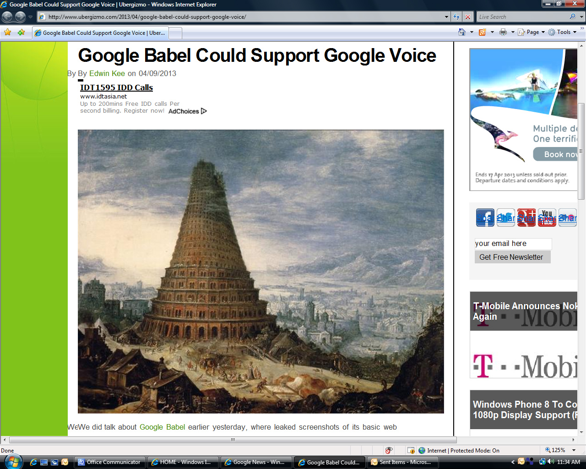The image size is (586, 469).
Task: Open the recent pages dropdown arrow
Action: click(31, 17)
